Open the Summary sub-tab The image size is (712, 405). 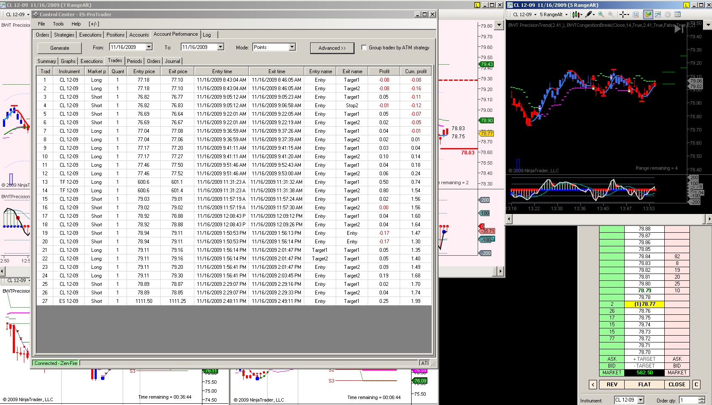(46, 61)
